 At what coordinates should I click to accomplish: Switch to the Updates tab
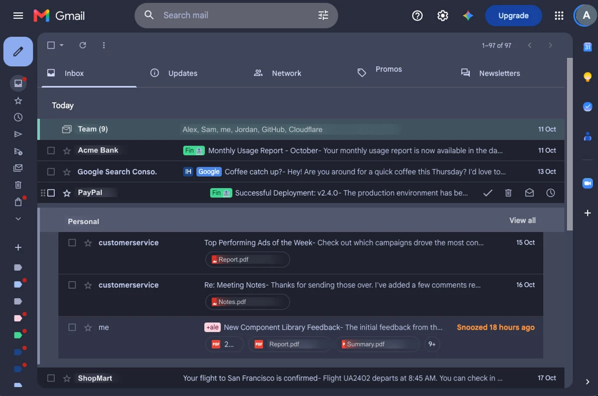[x=192, y=73]
